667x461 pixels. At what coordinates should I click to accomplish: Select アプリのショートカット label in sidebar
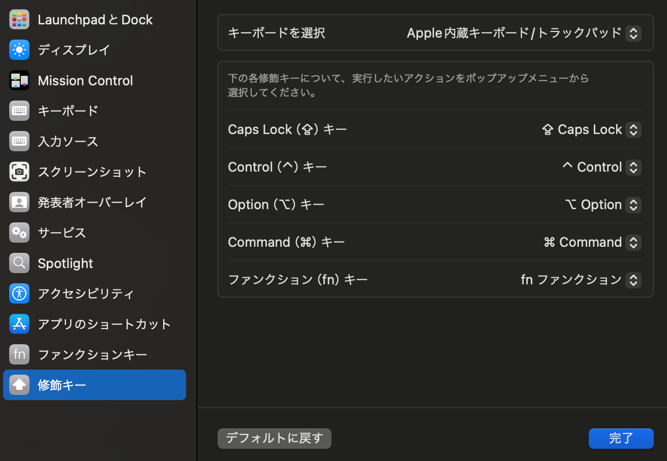click(104, 324)
